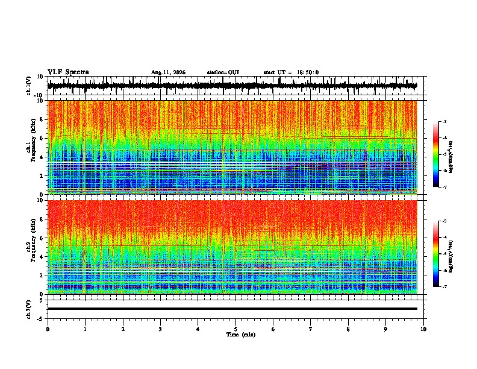Click inside the ch.2 spectrogram panel

click(232, 247)
